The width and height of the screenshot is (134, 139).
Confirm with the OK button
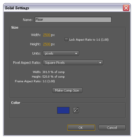click(81, 128)
